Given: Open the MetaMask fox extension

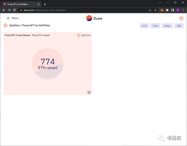Looking at the screenshot, I should [162, 10].
